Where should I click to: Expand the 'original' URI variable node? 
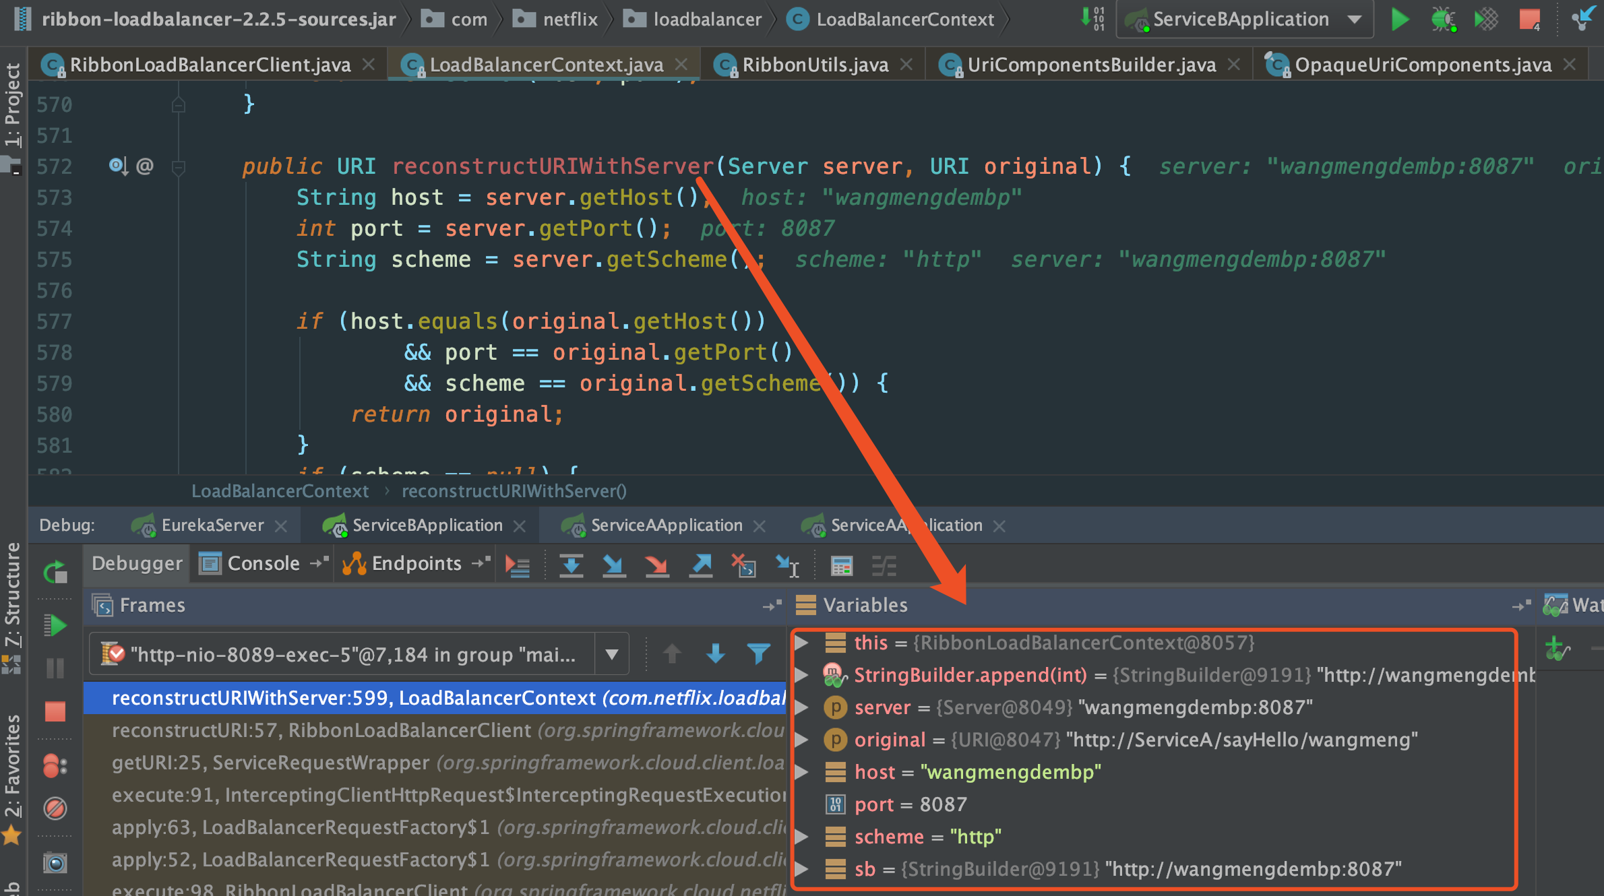(802, 740)
